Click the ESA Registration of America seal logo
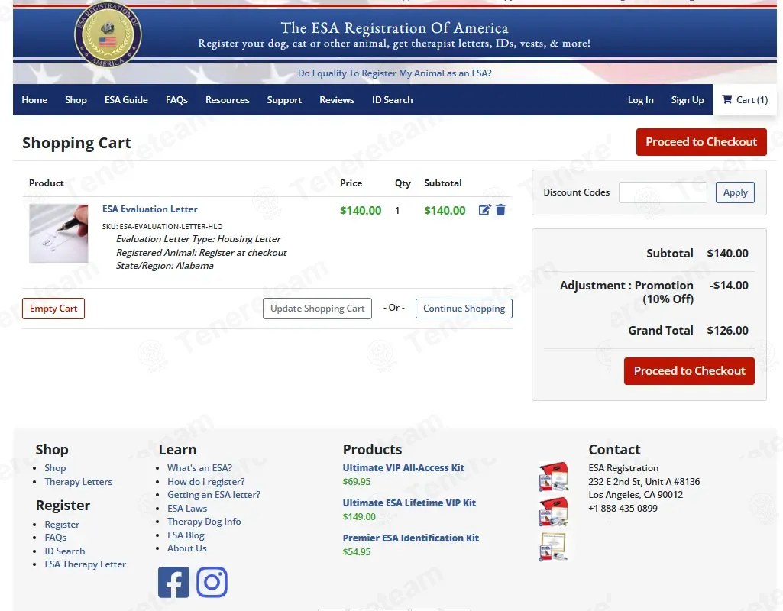Viewport: 783px width, 611px height. click(108, 34)
